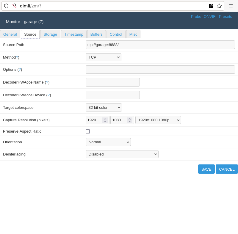This screenshot has height=234, width=238.
Task: Click the extensions grid icon in address bar
Action: tap(211, 6)
